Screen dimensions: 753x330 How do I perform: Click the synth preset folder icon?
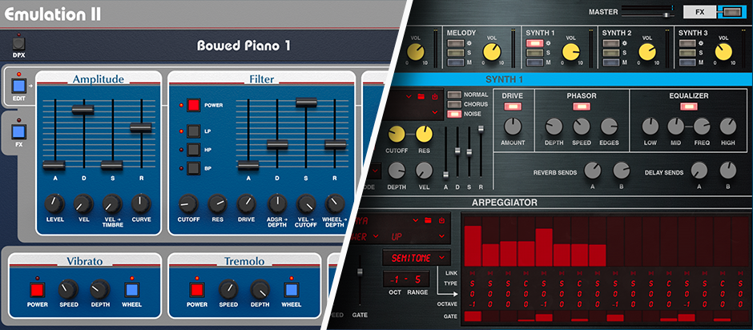click(420, 97)
